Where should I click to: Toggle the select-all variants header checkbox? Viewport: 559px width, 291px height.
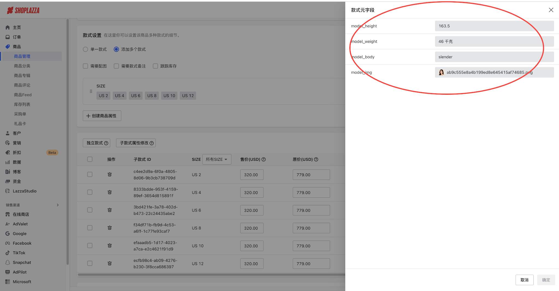[x=90, y=159]
